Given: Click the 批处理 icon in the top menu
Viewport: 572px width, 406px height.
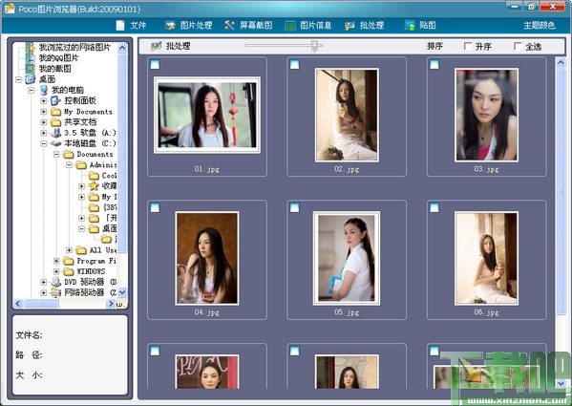Looking at the screenshot, I should 350,26.
